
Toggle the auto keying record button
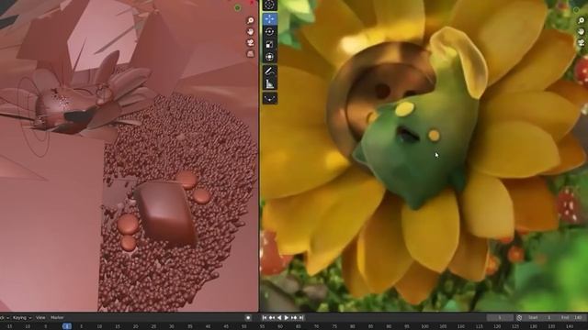(248, 318)
